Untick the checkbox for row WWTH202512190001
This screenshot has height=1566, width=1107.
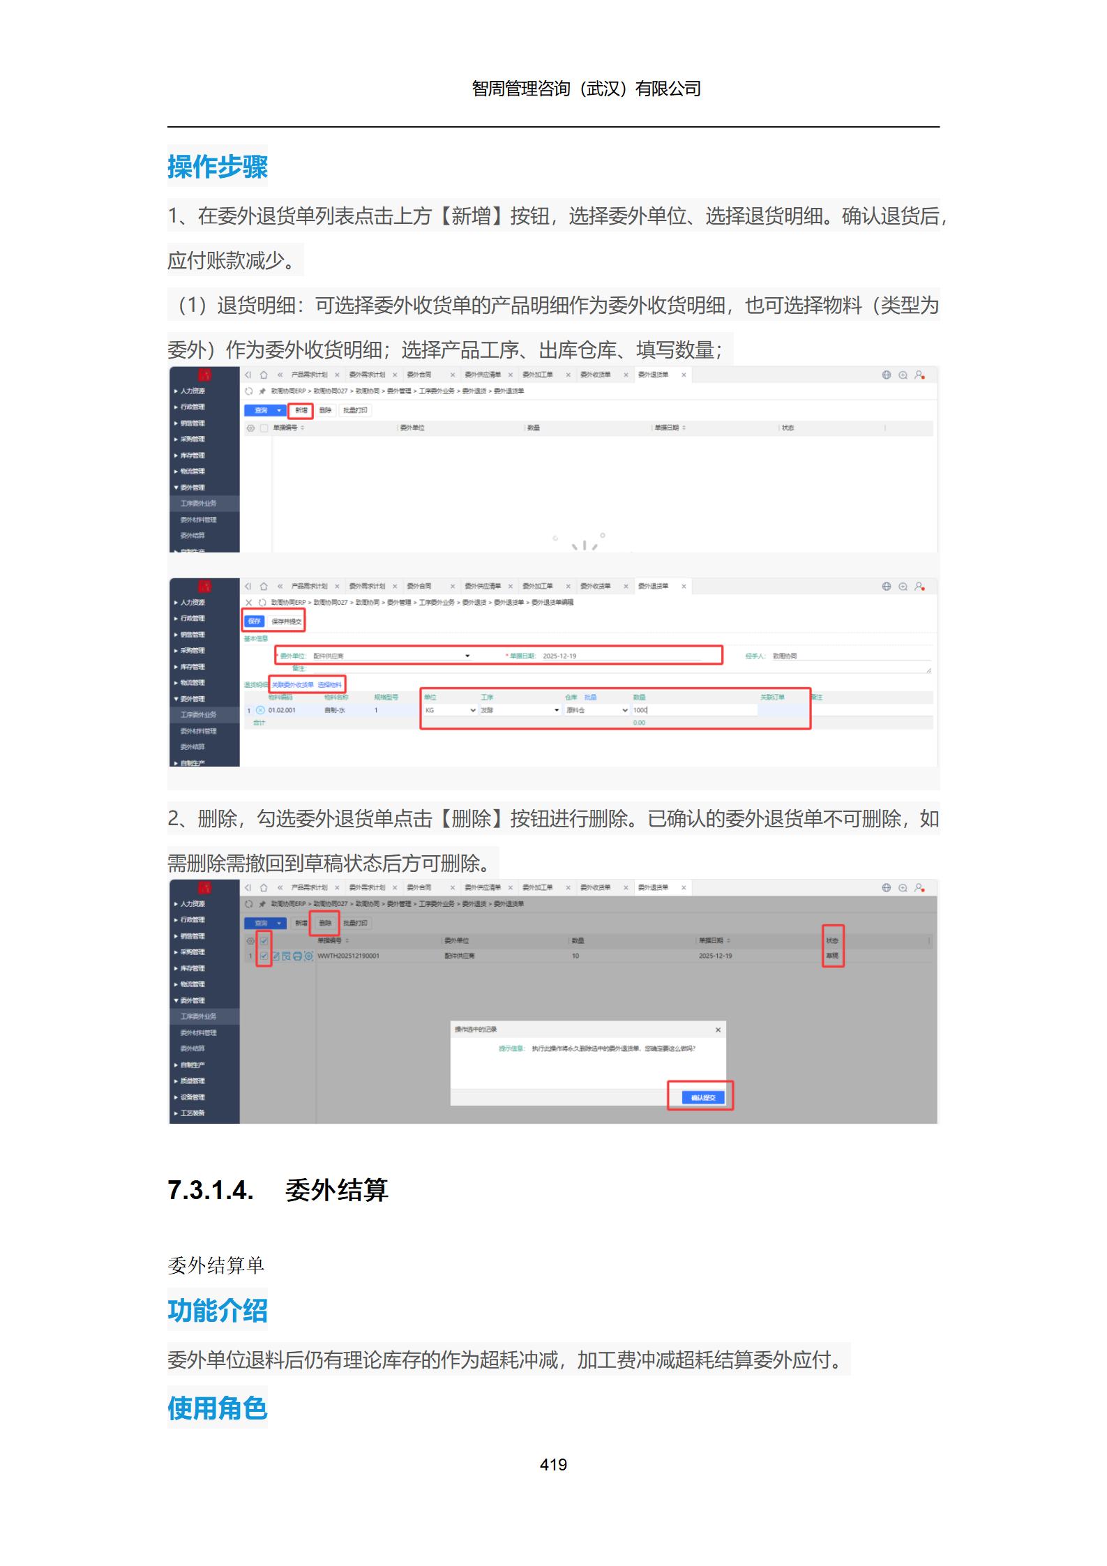(x=264, y=956)
